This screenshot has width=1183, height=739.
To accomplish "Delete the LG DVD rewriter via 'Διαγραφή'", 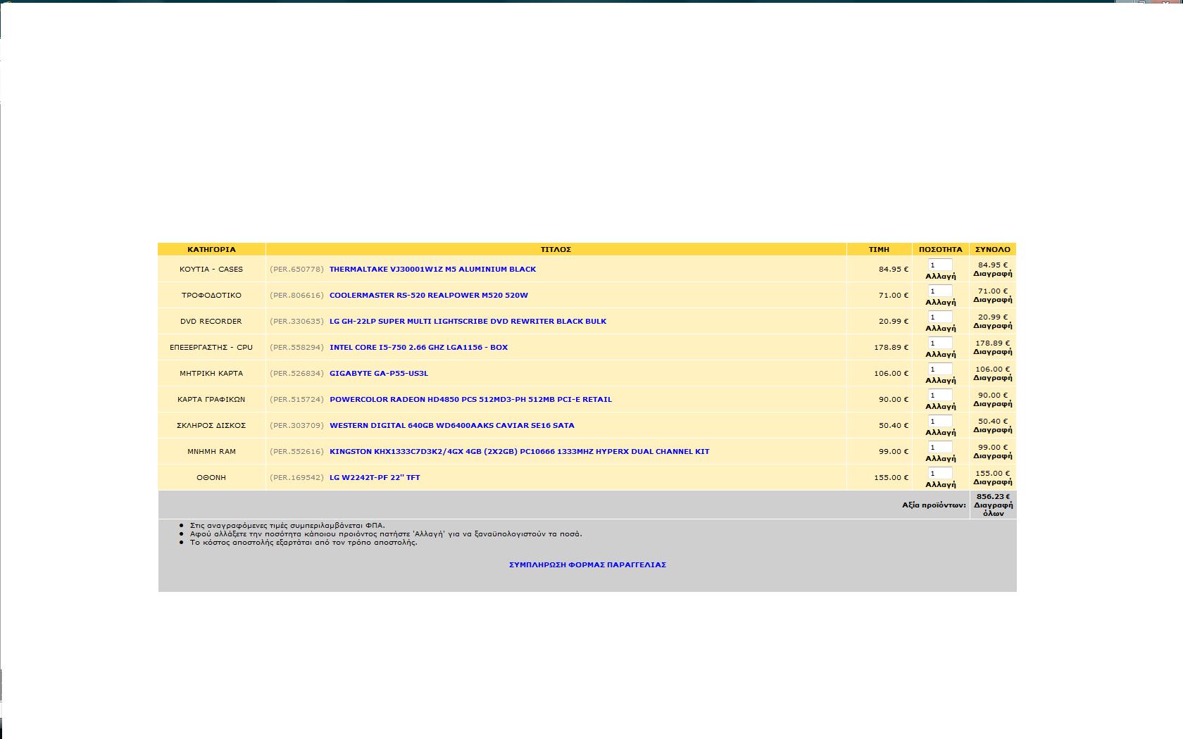I will (992, 326).
